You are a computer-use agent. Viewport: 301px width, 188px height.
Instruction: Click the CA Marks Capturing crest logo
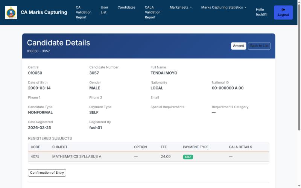11,12
